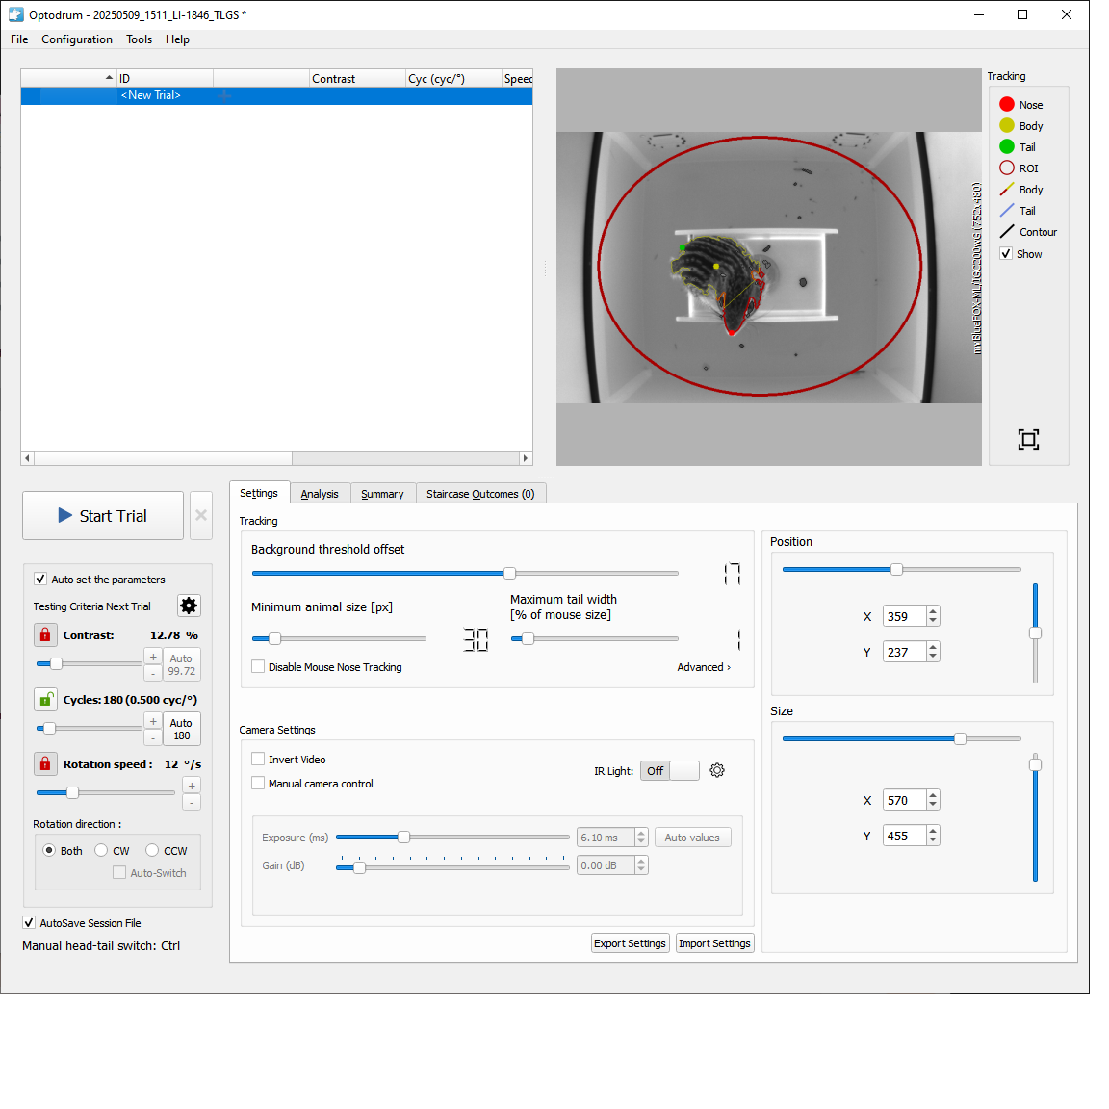Toggle Auto set the parameters checkbox
Viewport: 1109px width, 1109px height.
pos(40,579)
